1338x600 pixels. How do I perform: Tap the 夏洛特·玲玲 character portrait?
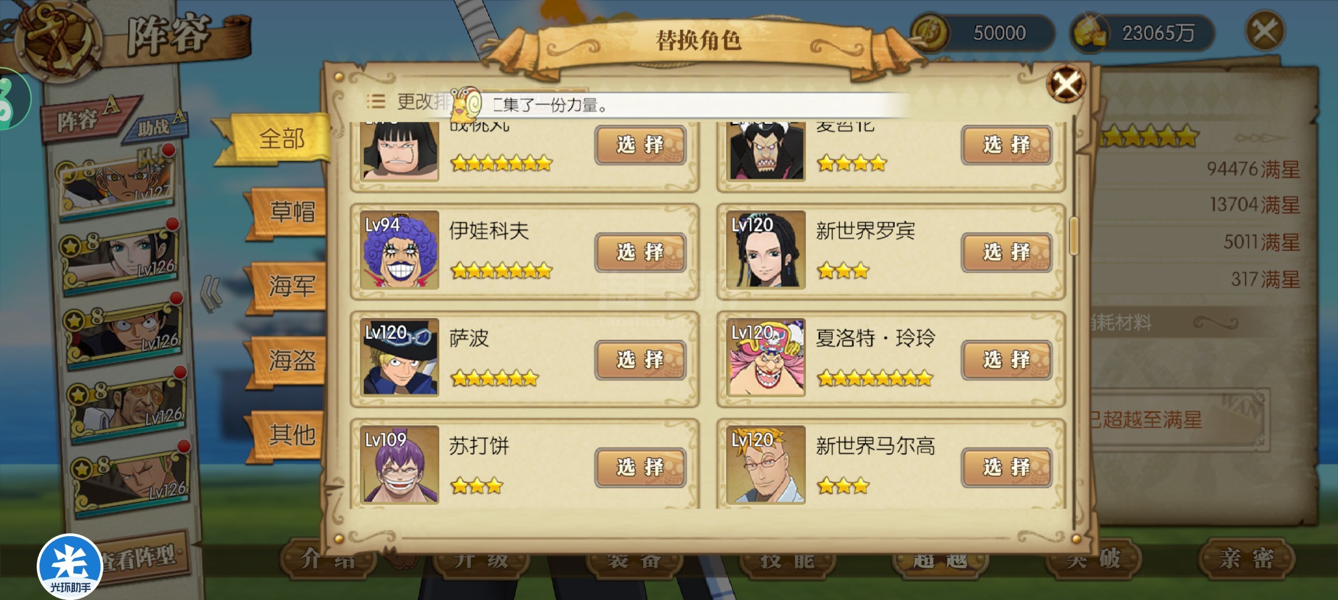pyautogui.click(x=766, y=357)
